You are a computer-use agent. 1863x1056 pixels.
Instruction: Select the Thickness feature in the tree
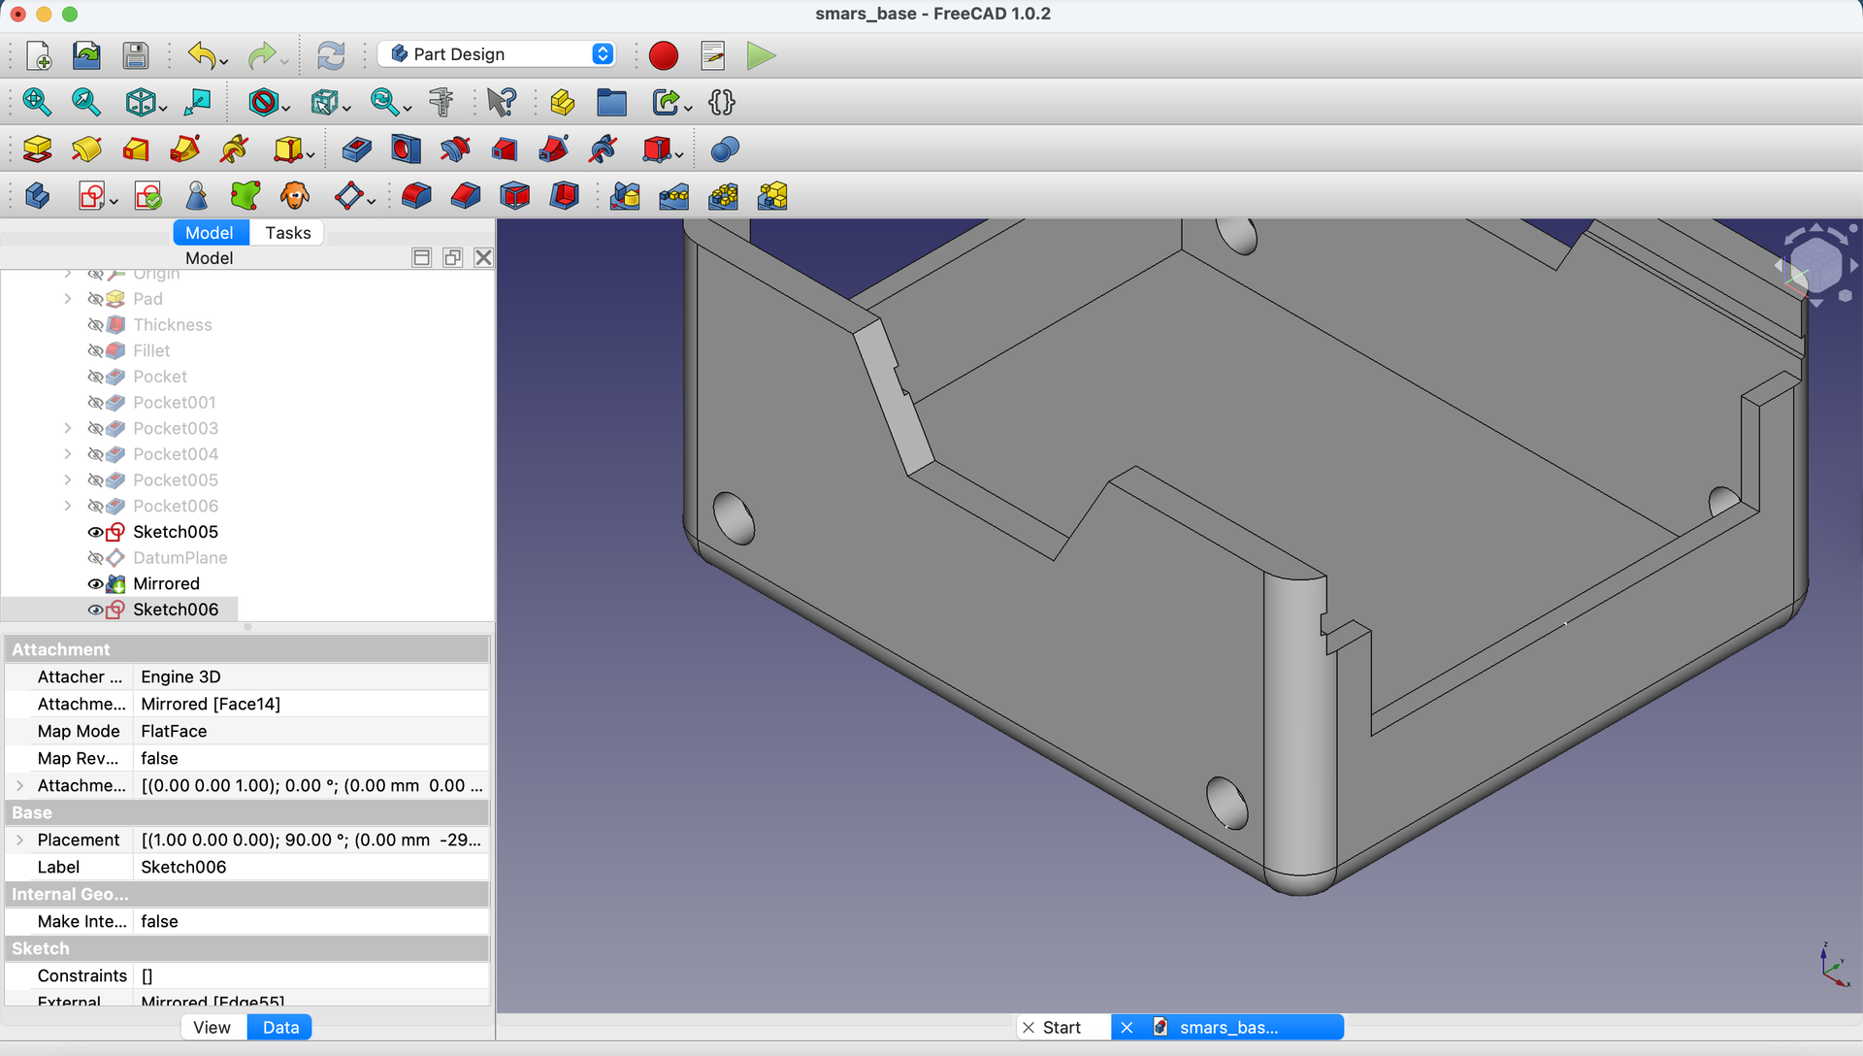(x=172, y=325)
